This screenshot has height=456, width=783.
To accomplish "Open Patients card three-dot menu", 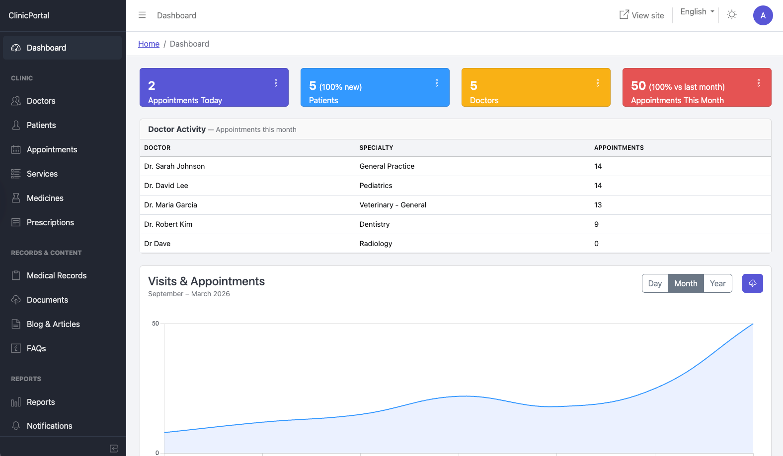I will 437,83.
